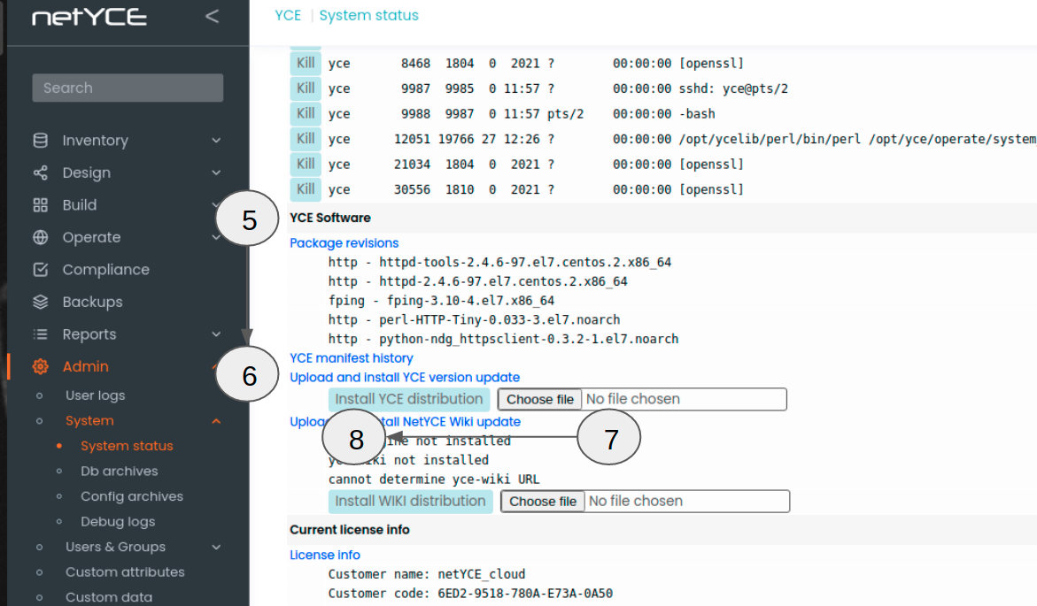Select the System submenu
Screen dimensions: 1037x606
point(89,421)
